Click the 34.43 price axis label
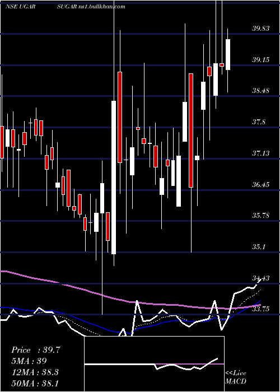Image resolution: width=280 pixels, height=392 pixels. pos(261,278)
